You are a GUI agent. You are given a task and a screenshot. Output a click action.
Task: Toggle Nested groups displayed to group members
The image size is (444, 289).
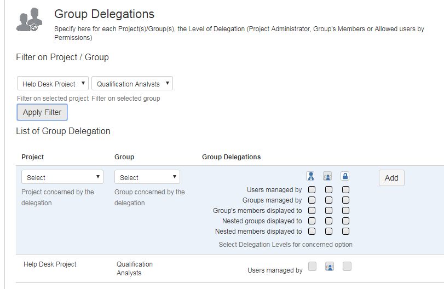(x=328, y=221)
